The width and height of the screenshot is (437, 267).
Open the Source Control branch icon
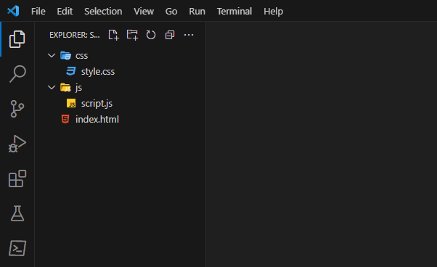click(17, 109)
